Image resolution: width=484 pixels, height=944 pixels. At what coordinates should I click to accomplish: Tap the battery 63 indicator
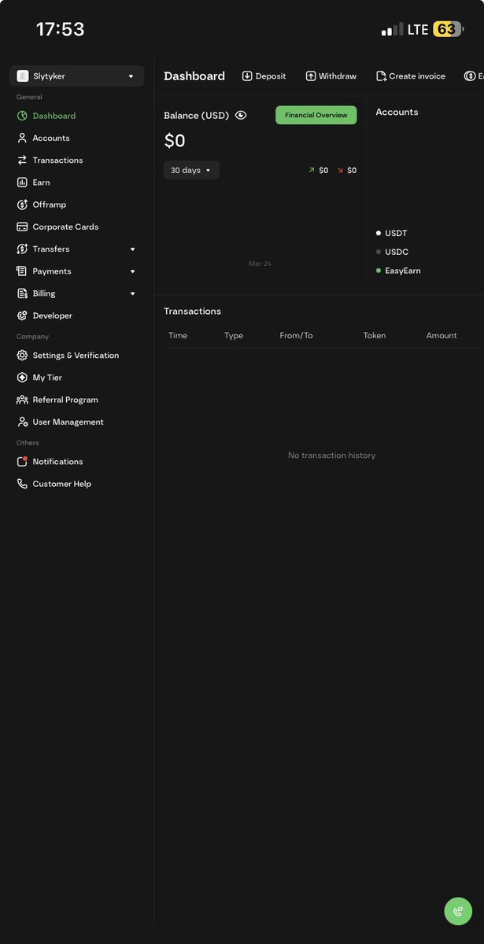[x=447, y=29]
